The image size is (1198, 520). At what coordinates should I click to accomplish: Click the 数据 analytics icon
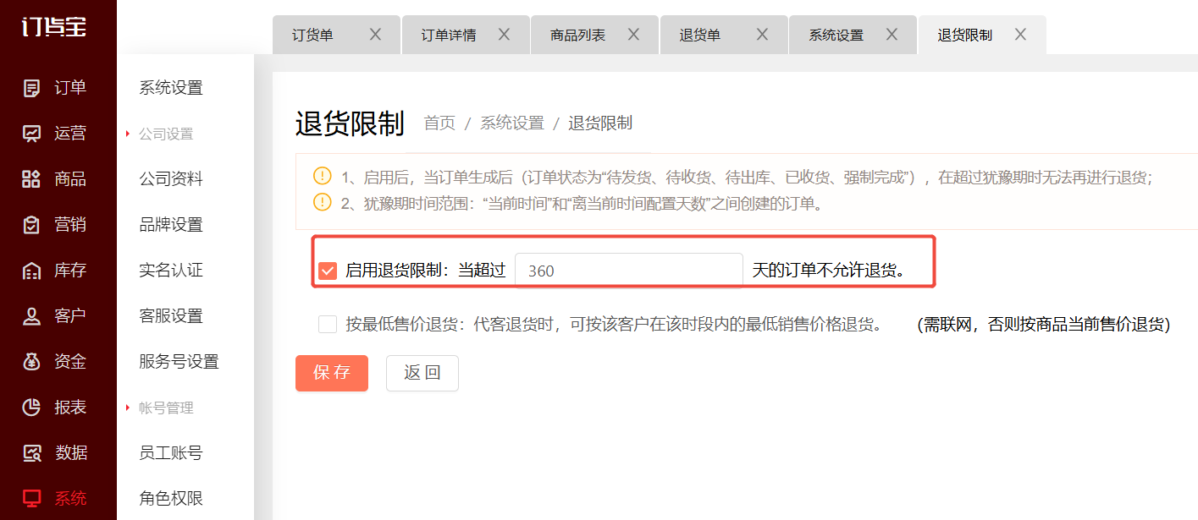31,453
